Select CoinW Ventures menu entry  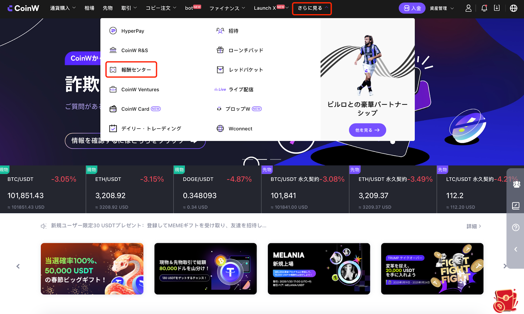[140, 89]
